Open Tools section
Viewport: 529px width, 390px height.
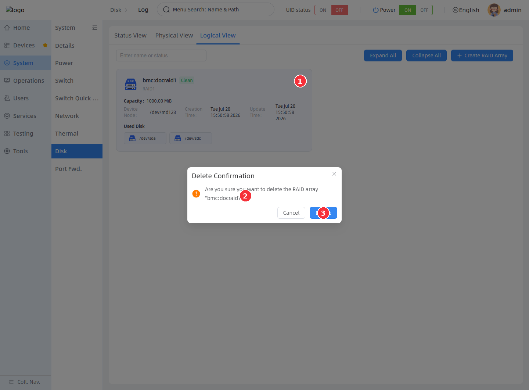25,151
